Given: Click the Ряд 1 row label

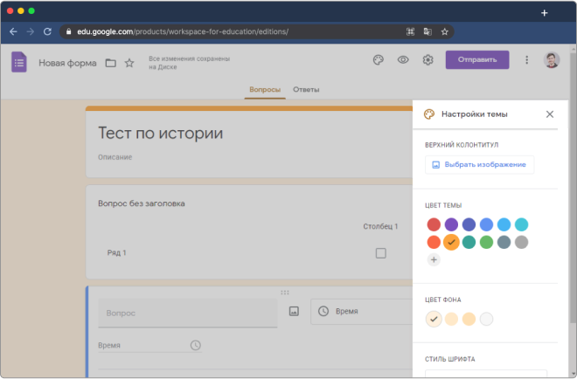Looking at the screenshot, I should tap(116, 253).
